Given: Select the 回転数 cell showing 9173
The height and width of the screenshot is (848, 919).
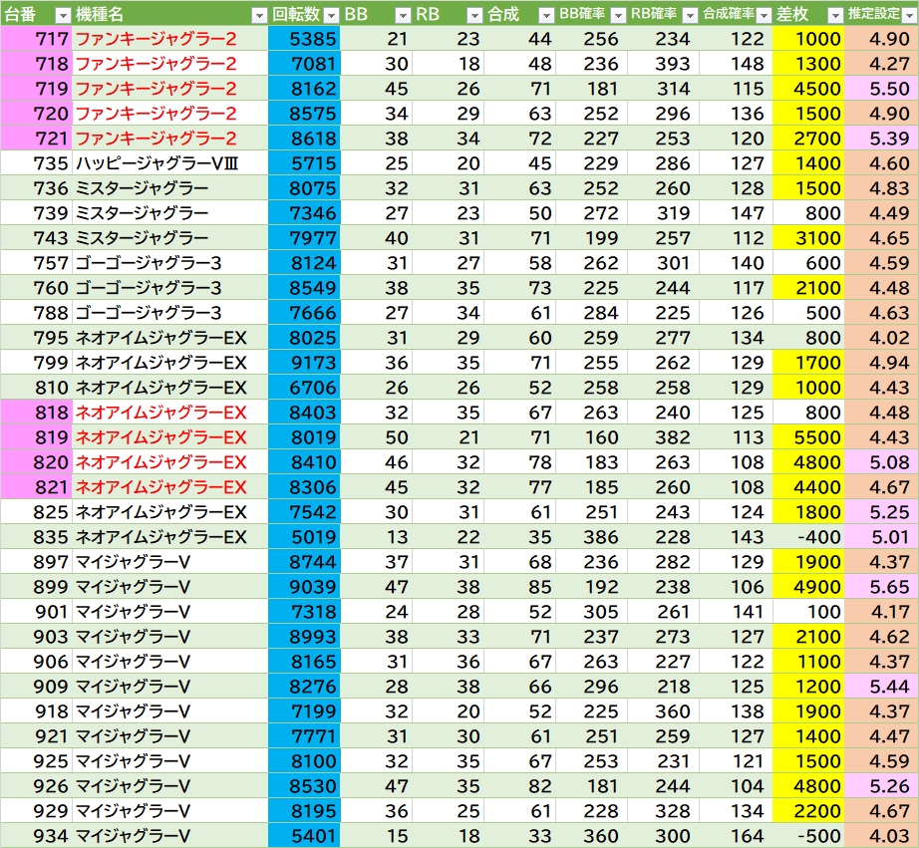Looking at the screenshot, I should (304, 363).
